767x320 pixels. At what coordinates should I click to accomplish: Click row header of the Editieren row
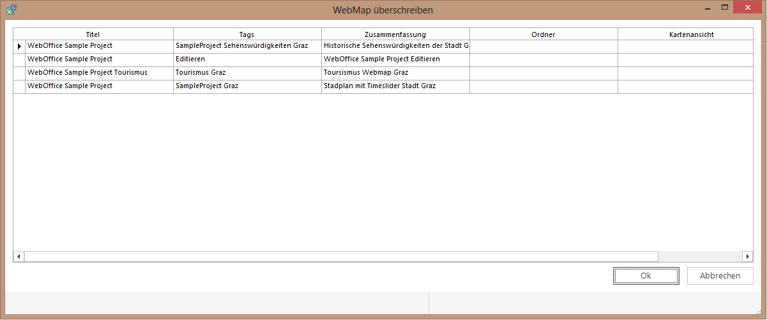[x=19, y=60]
